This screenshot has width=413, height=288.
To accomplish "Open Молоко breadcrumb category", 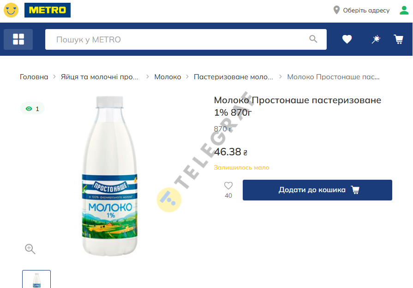I will click(168, 77).
